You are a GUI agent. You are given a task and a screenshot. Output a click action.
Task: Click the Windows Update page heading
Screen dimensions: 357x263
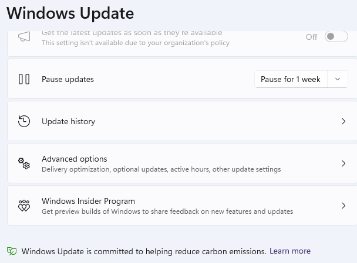coord(70,12)
